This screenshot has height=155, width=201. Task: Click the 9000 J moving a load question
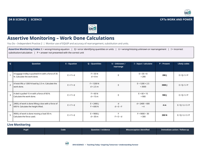[33, 115]
